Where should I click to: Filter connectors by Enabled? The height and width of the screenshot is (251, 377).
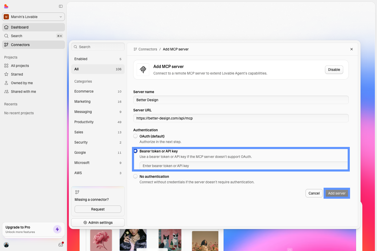coord(98,59)
